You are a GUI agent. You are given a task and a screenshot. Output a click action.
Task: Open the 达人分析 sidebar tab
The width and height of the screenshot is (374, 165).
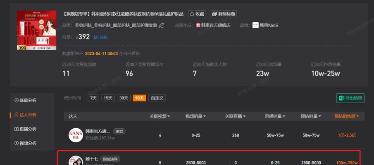click(x=26, y=115)
